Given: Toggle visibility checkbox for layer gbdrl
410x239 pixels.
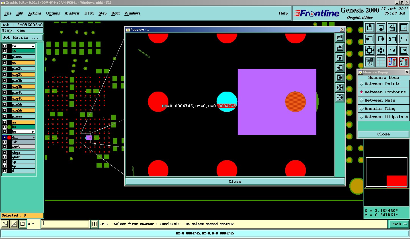Looking at the screenshot, I should (x=5, y=157).
